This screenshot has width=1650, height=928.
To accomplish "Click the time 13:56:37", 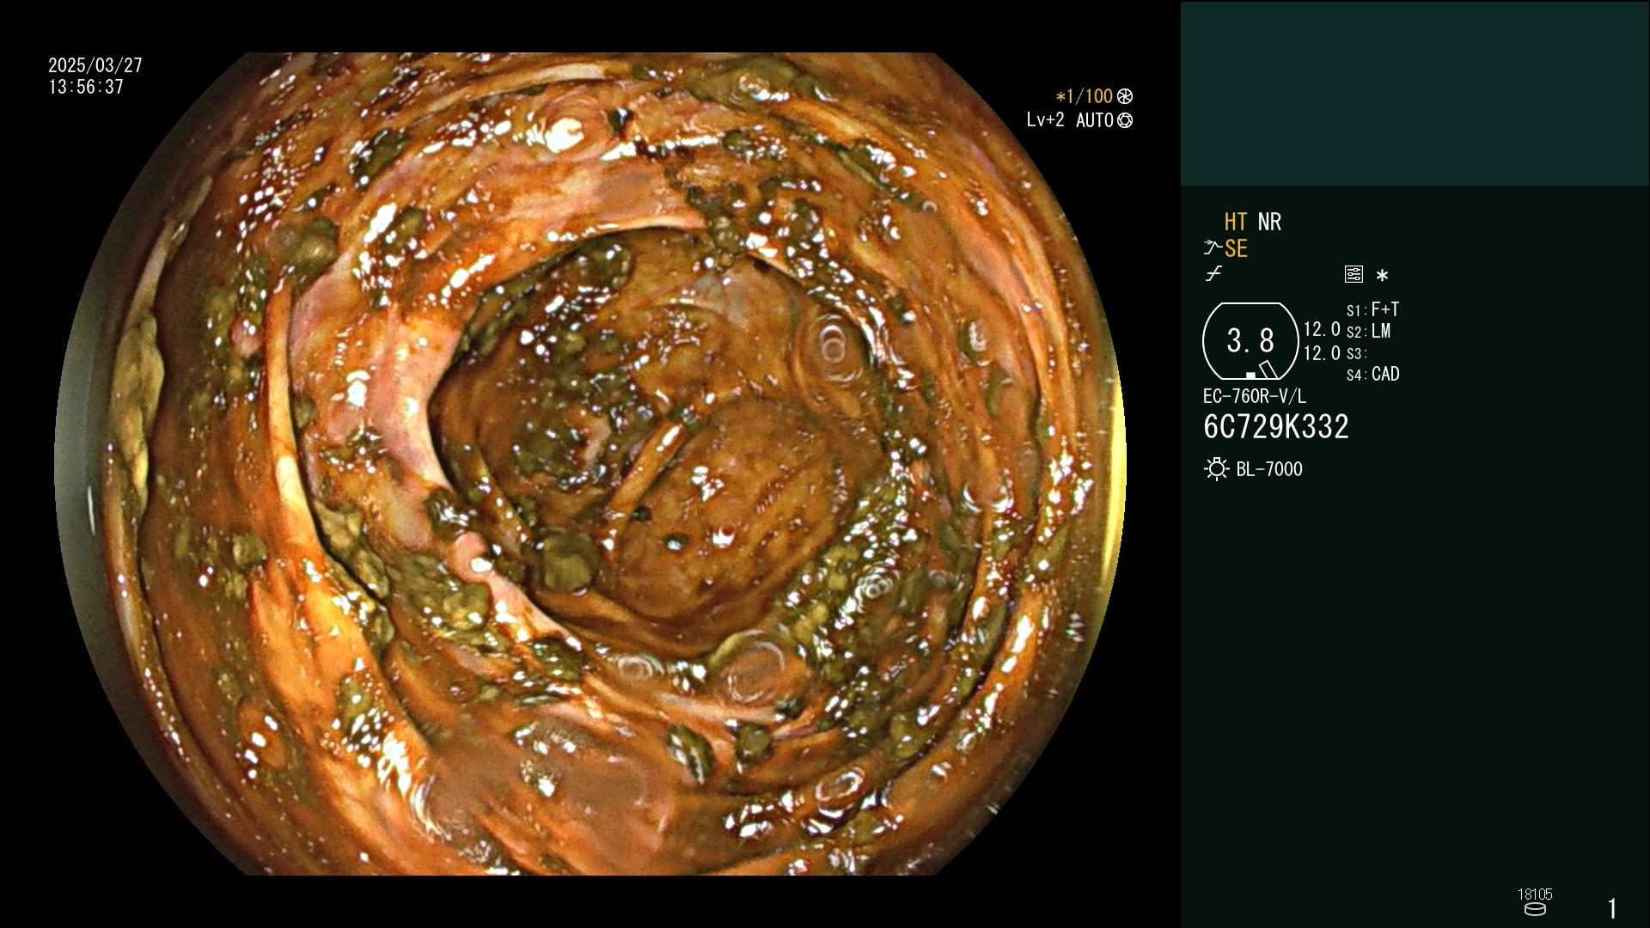I will pos(86,87).
